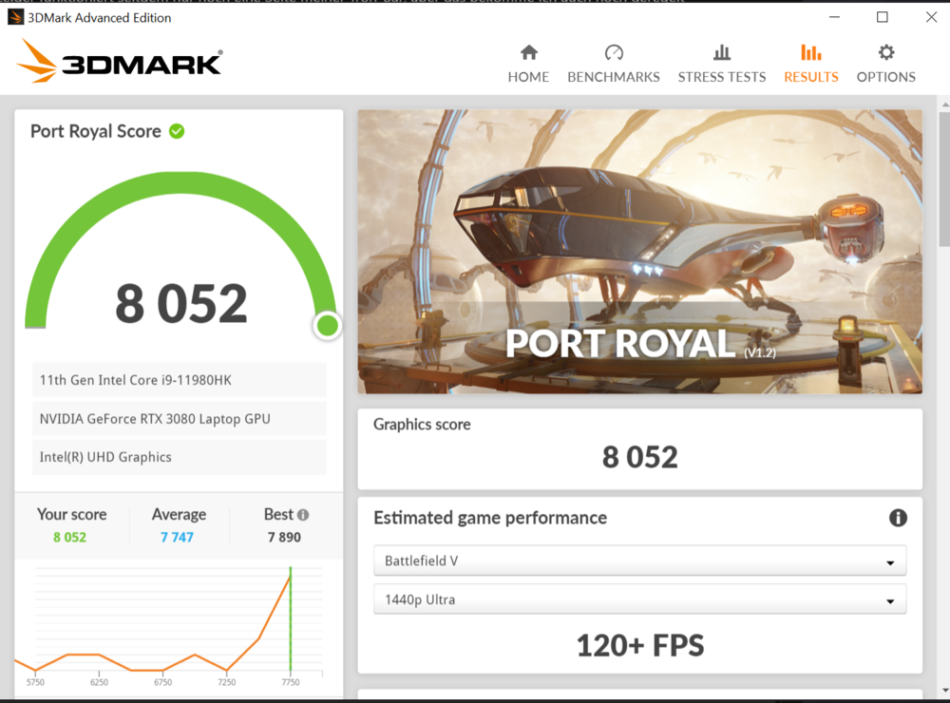Click the Port Royal preview image

point(639,252)
